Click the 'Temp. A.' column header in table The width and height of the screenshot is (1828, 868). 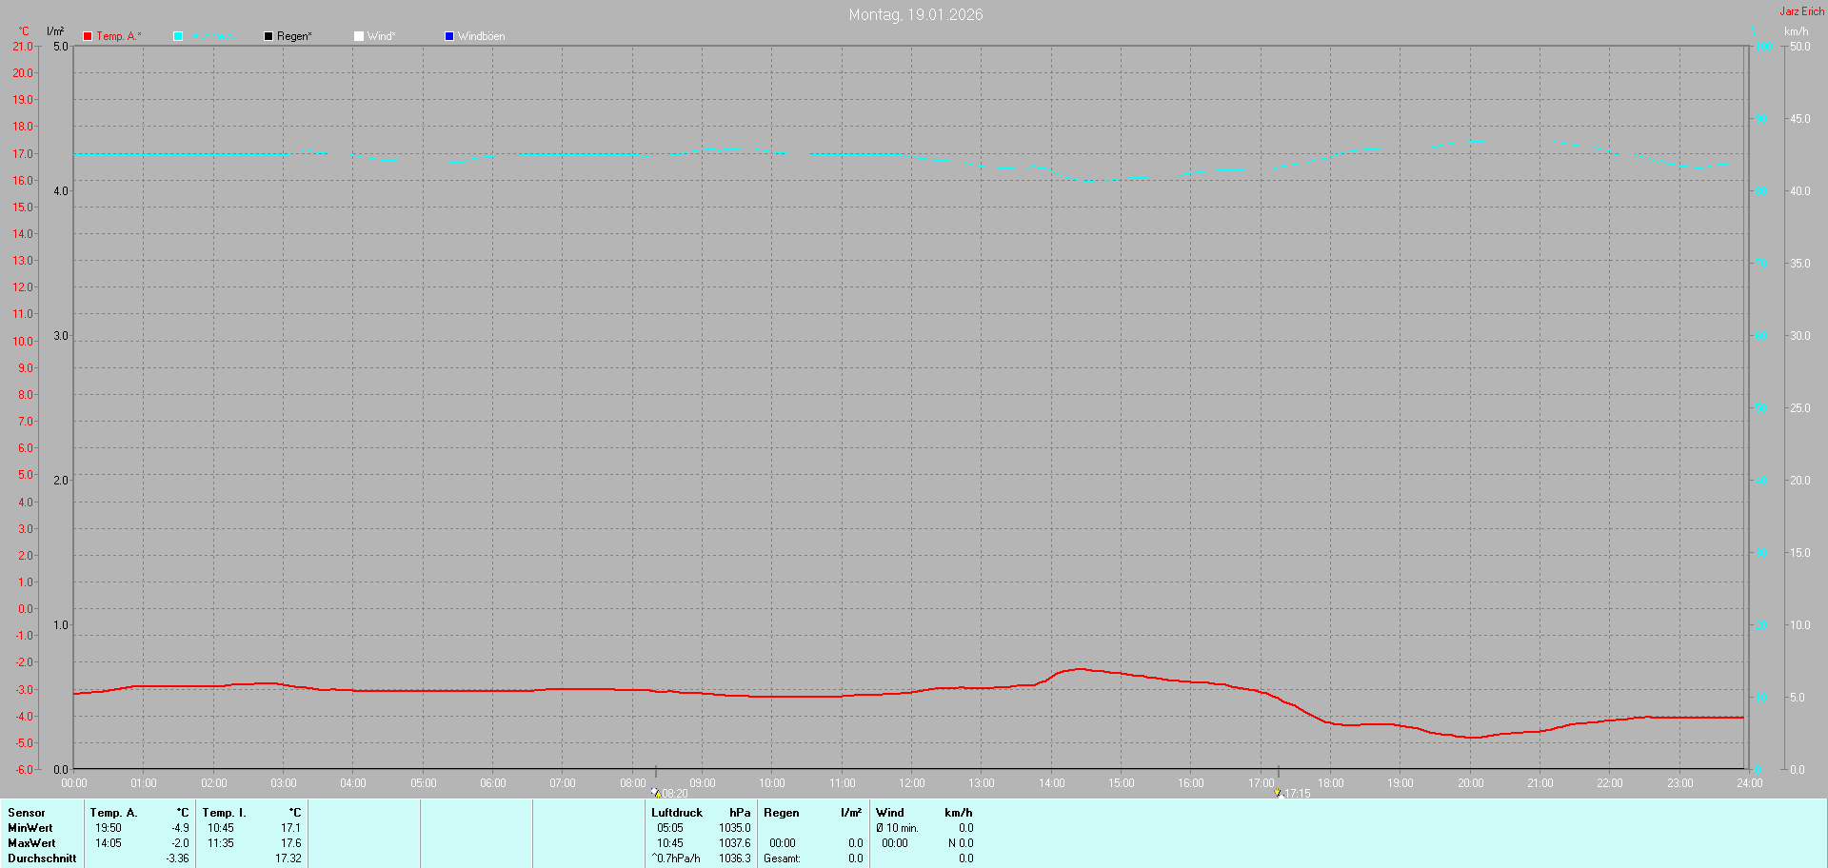coord(113,813)
